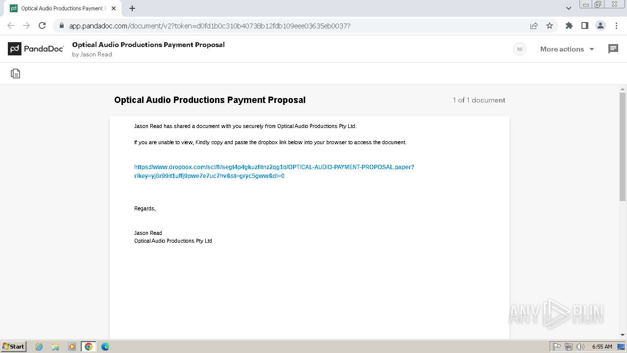The height and width of the screenshot is (353, 627).
Task: Toggle the Chrome side panel
Action: (x=585, y=25)
